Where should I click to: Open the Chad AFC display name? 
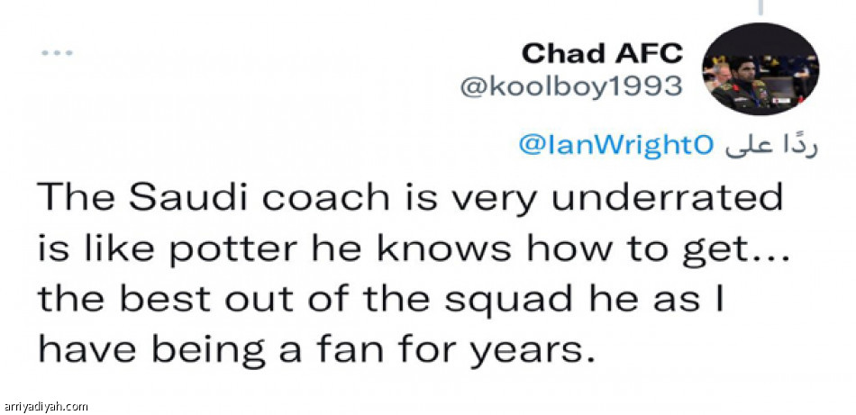[x=601, y=53]
